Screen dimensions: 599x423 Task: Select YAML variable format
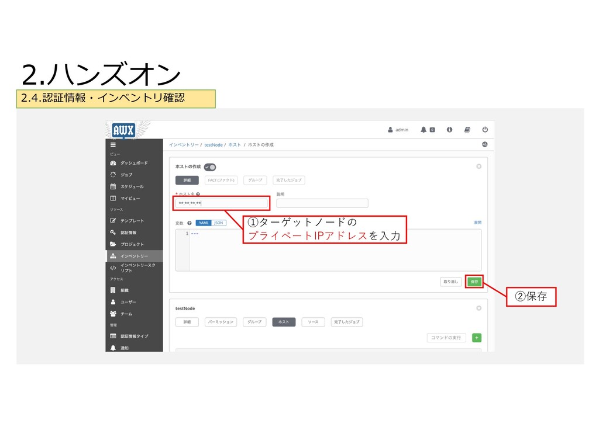pos(204,223)
